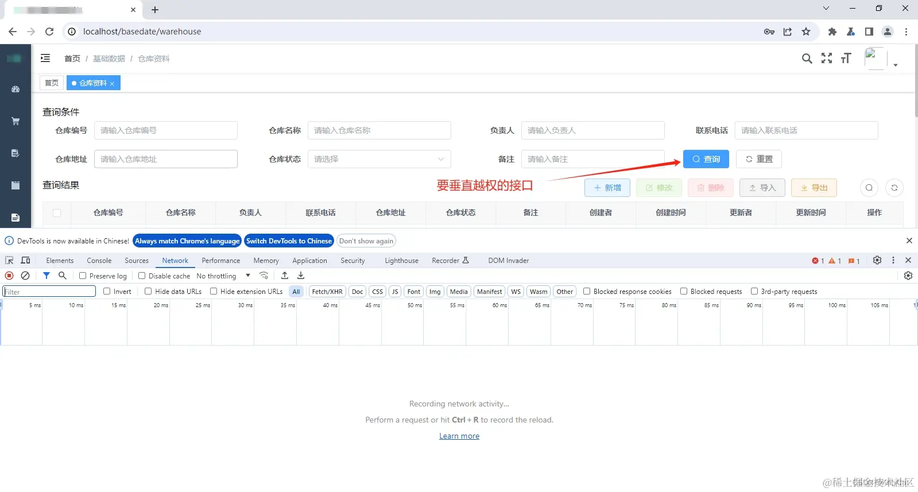Reload the page with refresh icon

coord(49,32)
